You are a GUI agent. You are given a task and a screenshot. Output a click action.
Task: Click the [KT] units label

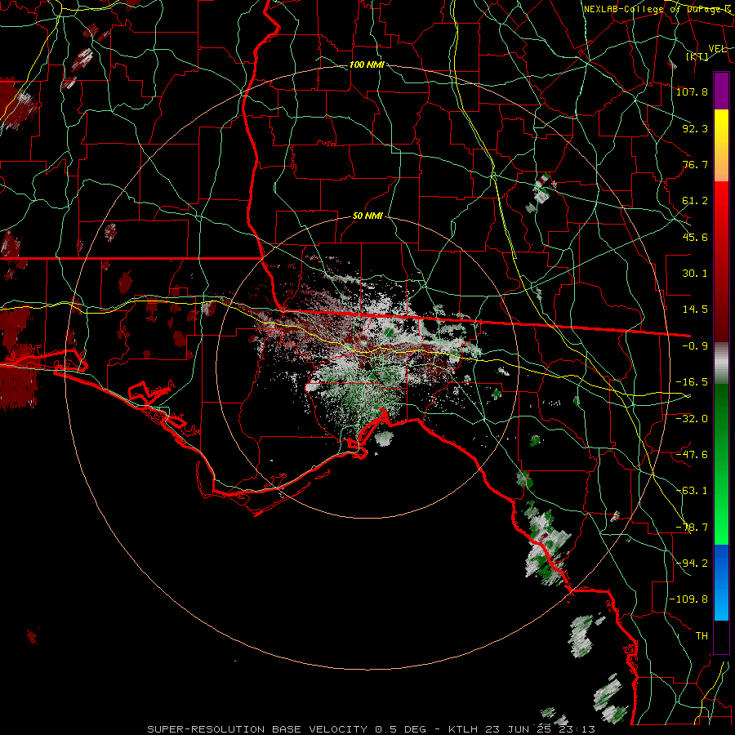click(x=697, y=56)
